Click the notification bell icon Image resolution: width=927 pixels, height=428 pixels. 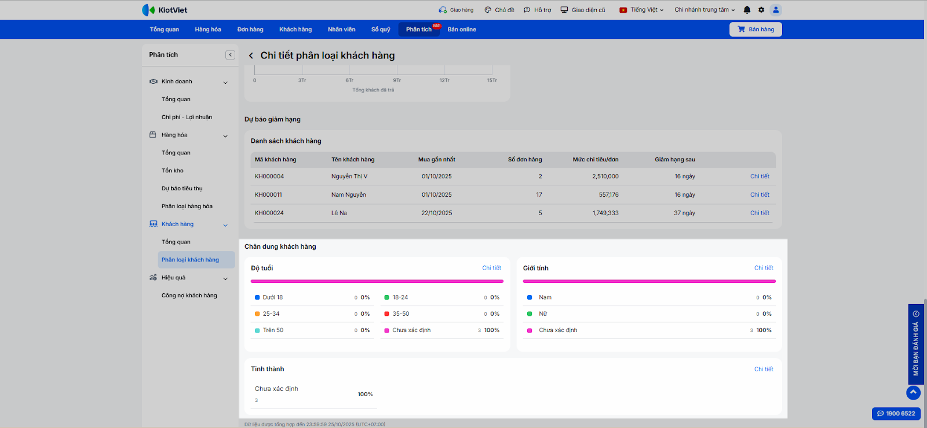pos(747,10)
